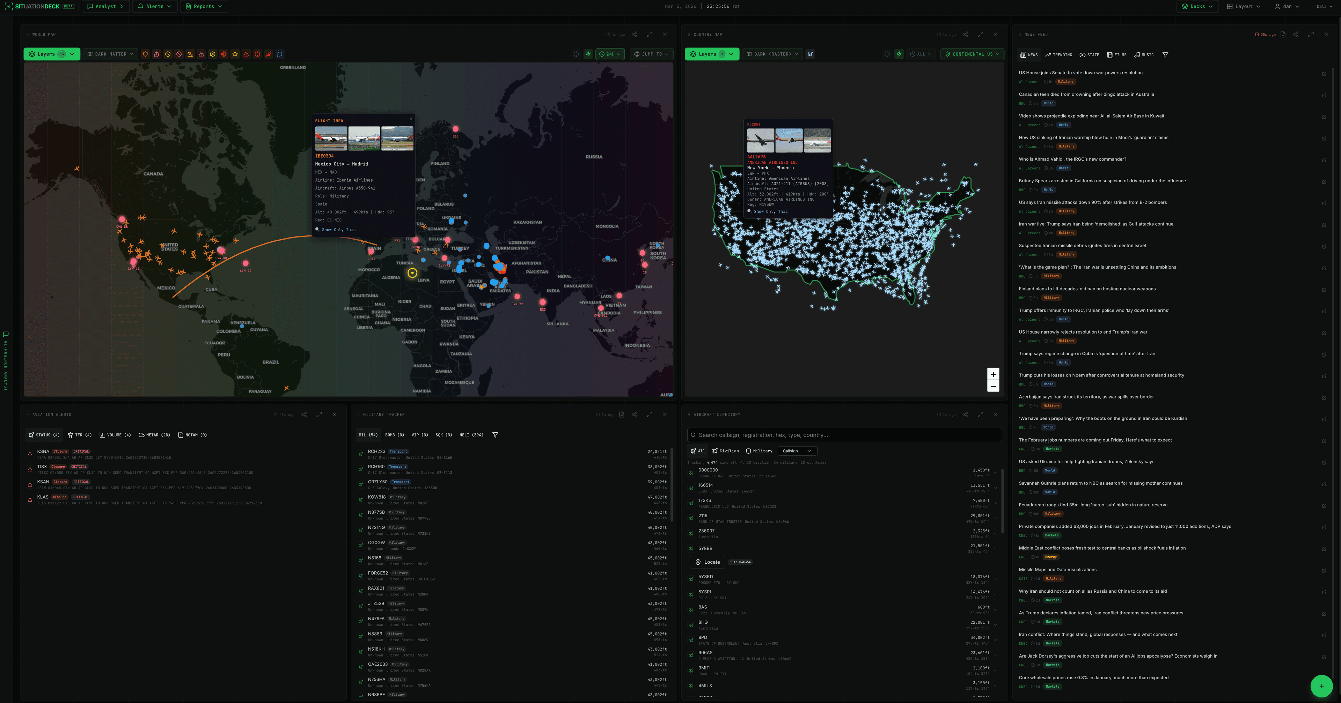Open the chat bubble icon on world map toolbar
This screenshot has height=703, width=1341.
point(280,54)
